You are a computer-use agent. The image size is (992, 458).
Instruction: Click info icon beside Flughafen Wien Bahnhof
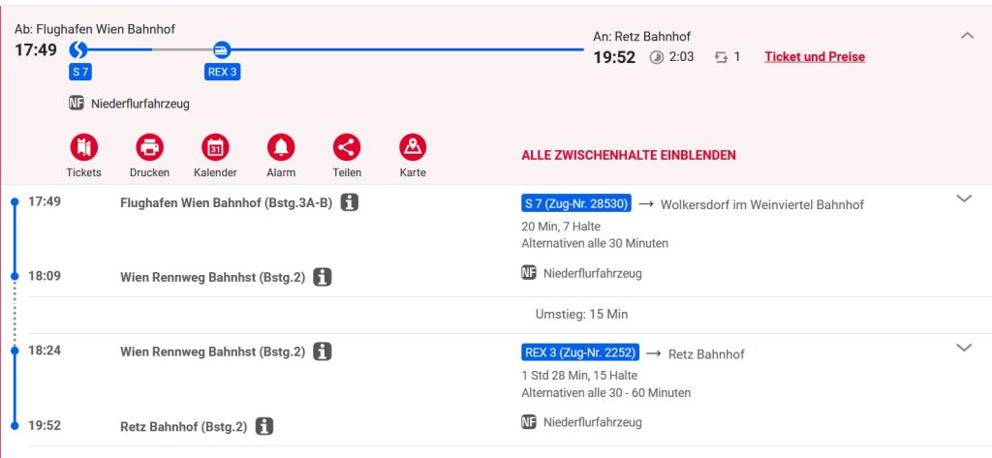[350, 203]
